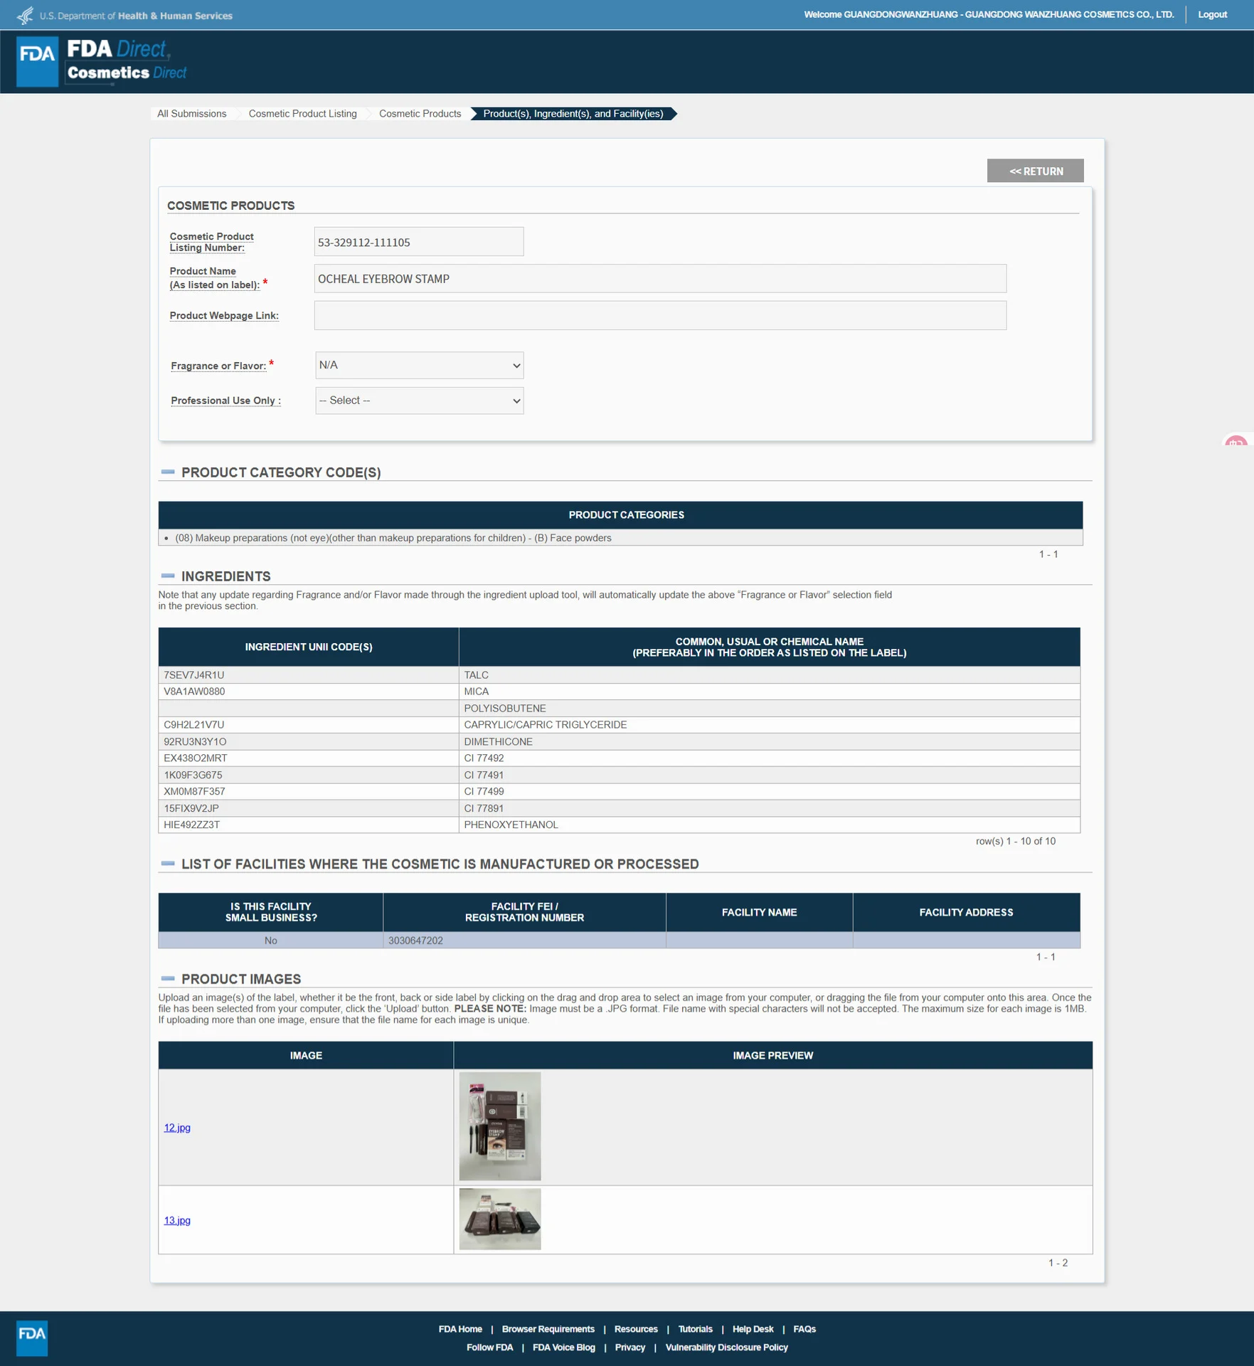Click the HHS eagle logo icon

[x=26, y=15]
